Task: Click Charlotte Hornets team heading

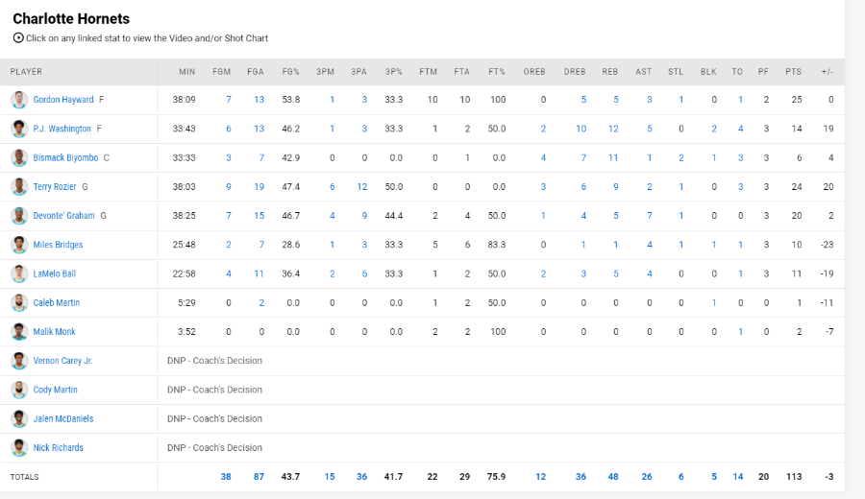Action: tap(71, 19)
